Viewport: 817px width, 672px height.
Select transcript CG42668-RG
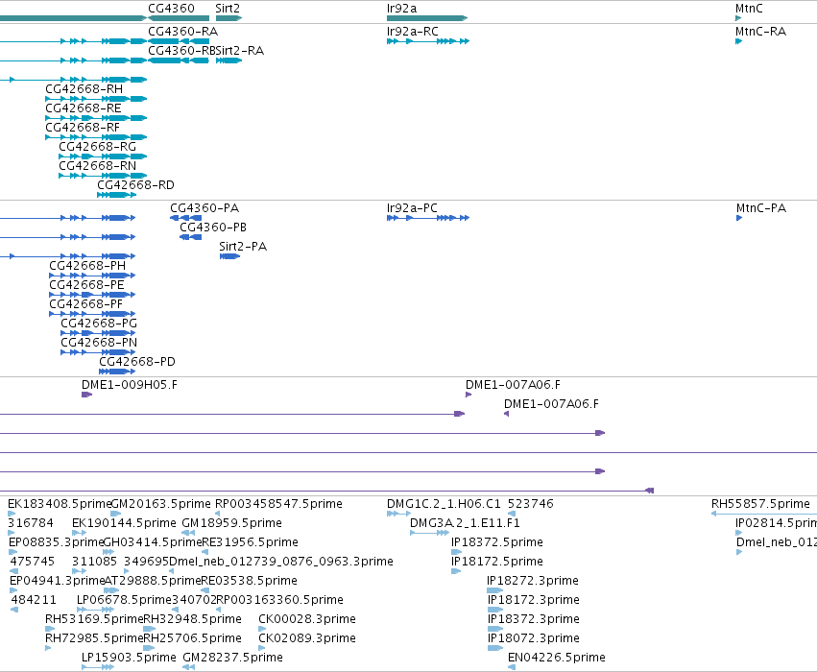[97, 147]
